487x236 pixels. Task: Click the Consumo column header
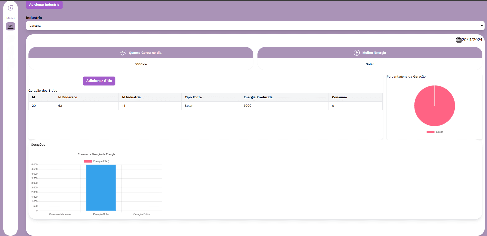339,97
